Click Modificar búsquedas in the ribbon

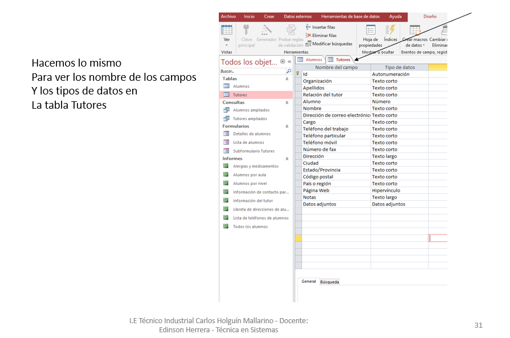[332, 44]
